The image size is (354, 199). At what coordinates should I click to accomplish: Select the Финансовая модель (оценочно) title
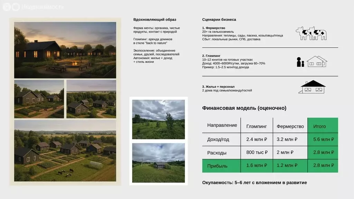244,108
